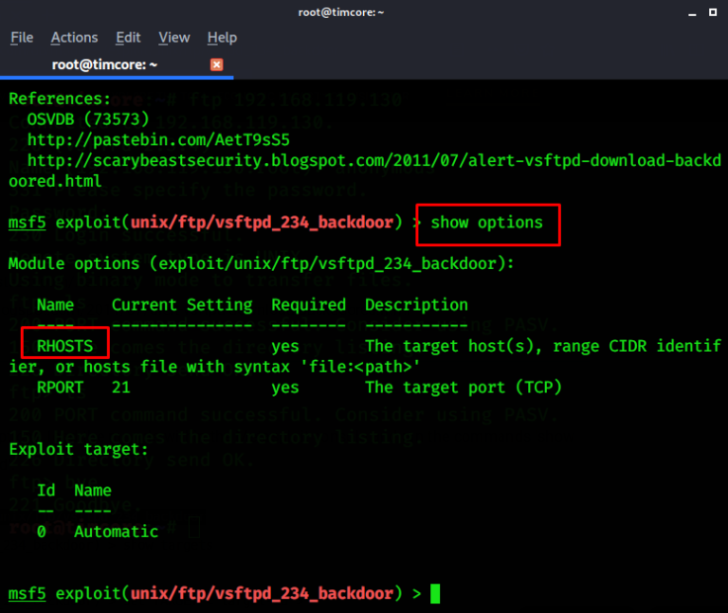
Task: Click the RPORT option name
Action: (60, 387)
